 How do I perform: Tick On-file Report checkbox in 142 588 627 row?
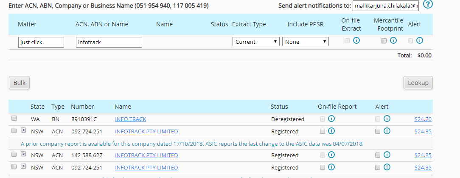tap(323, 155)
